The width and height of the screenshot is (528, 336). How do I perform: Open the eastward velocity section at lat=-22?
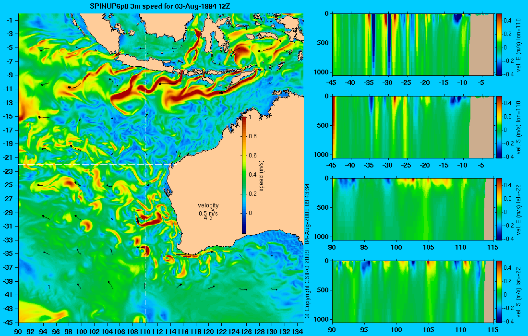tap(413, 209)
